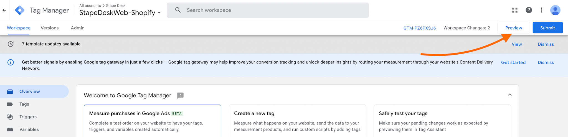Screen dimensions: 568x137
Task: Open the help question mark icon
Action: coord(529,10)
